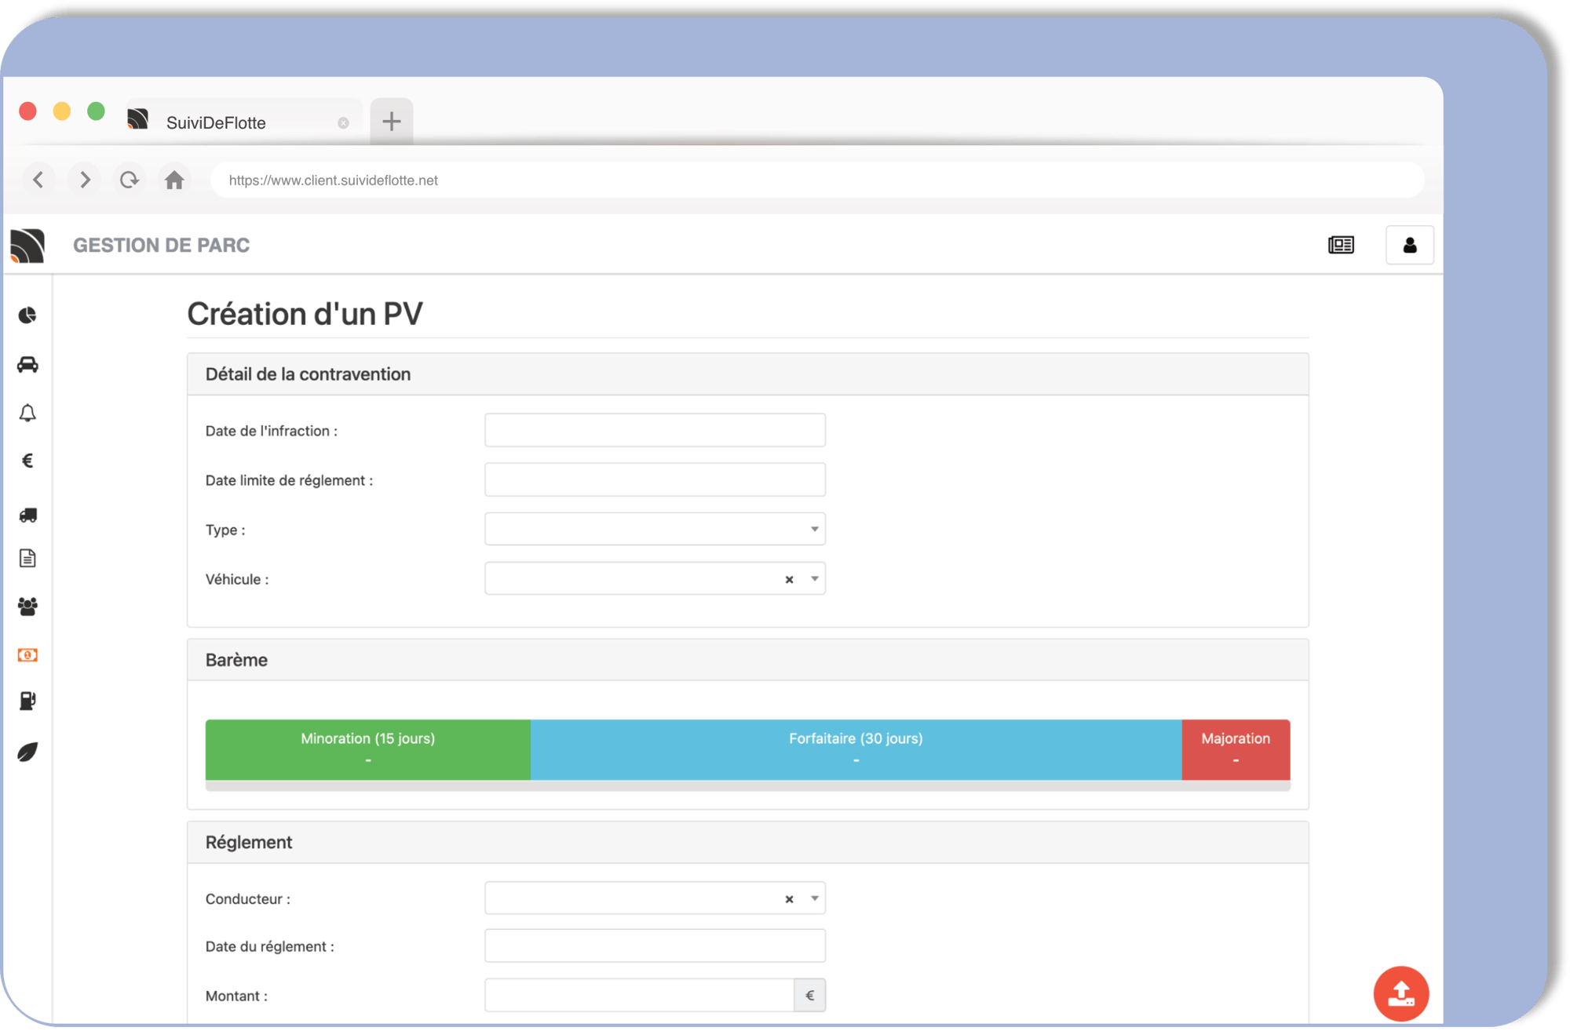The image size is (1570, 1031).
Task: Focus the Date limite de réglement field
Action: click(x=655, y=479)
